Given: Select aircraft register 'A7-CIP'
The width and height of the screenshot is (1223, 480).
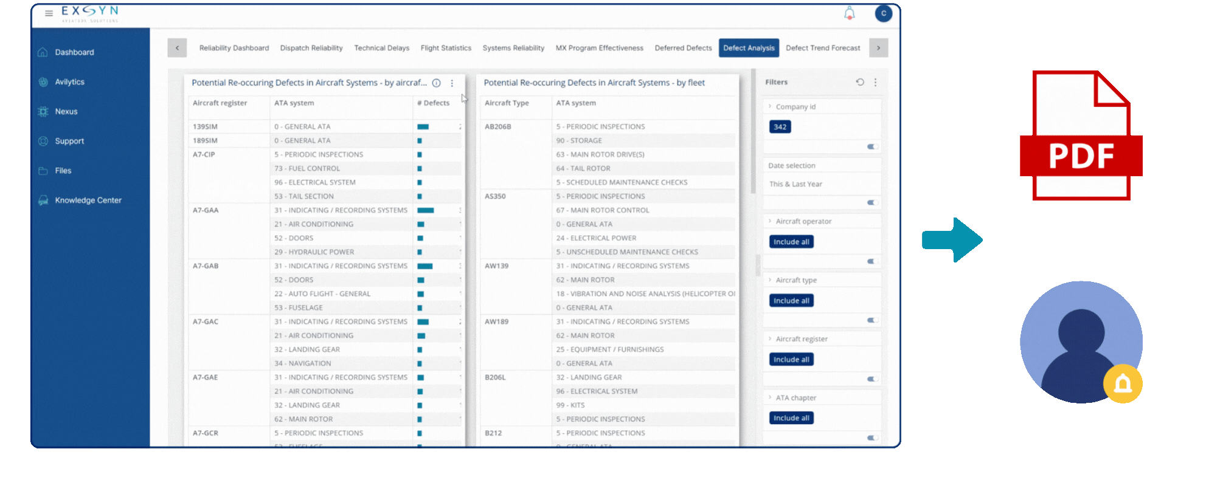Looking at the screenshot, I should [x=204, y=155].
